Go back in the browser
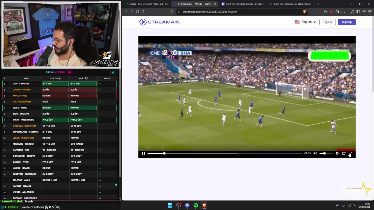This screenshot has width=374, height=210. [126, 12]
